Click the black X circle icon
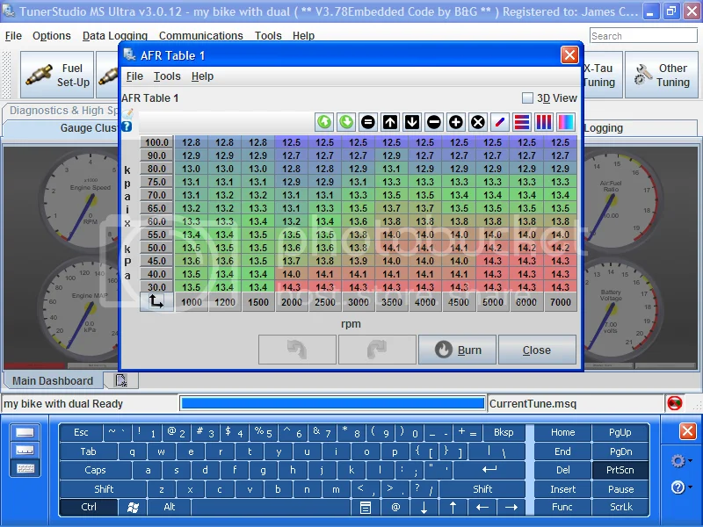Screen dimensions: 703x527 click(478, 122)
